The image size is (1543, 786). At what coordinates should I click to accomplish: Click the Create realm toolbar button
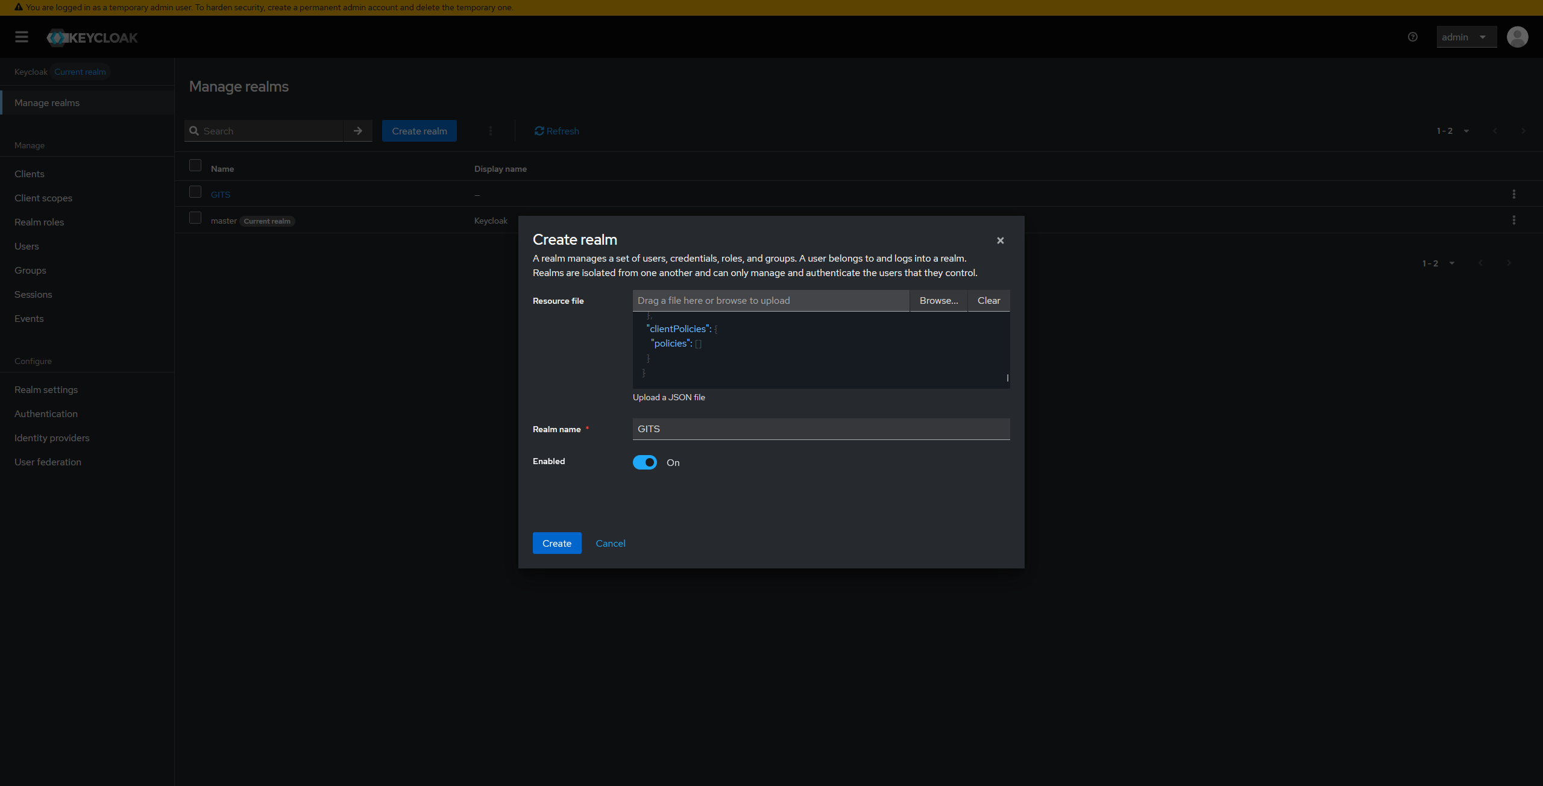pos(420,131)
